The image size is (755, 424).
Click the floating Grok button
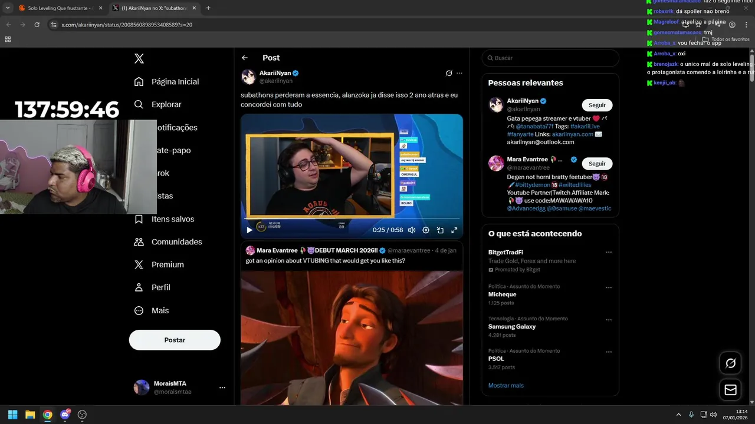coord(730,363)
